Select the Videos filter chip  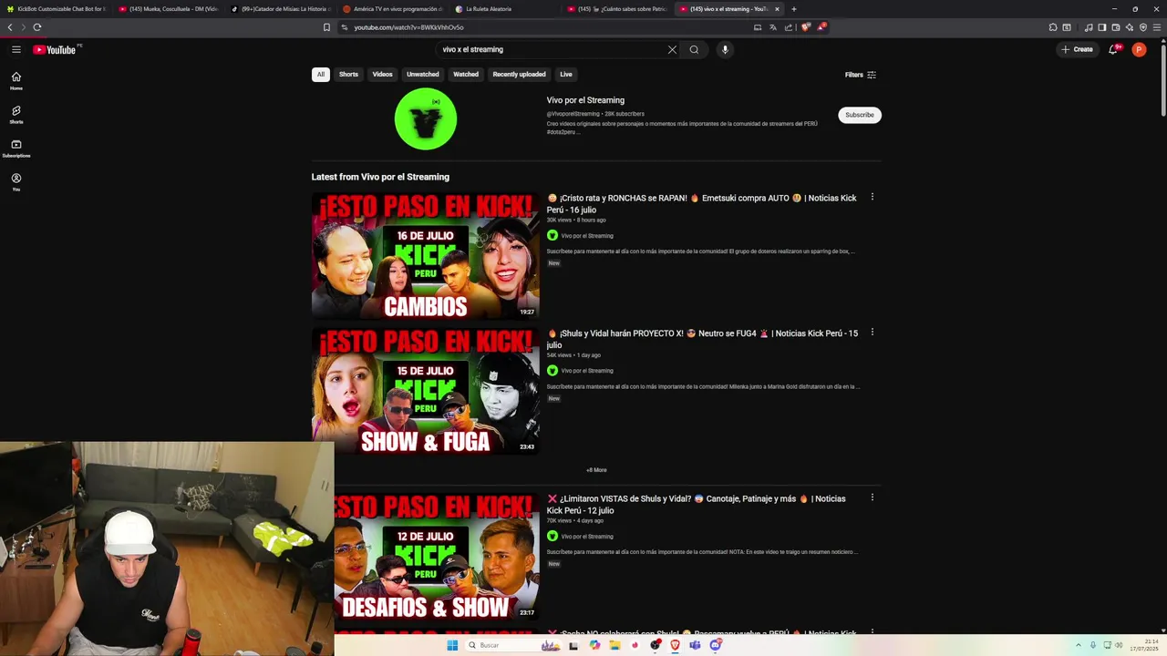(x=382, y=75)
